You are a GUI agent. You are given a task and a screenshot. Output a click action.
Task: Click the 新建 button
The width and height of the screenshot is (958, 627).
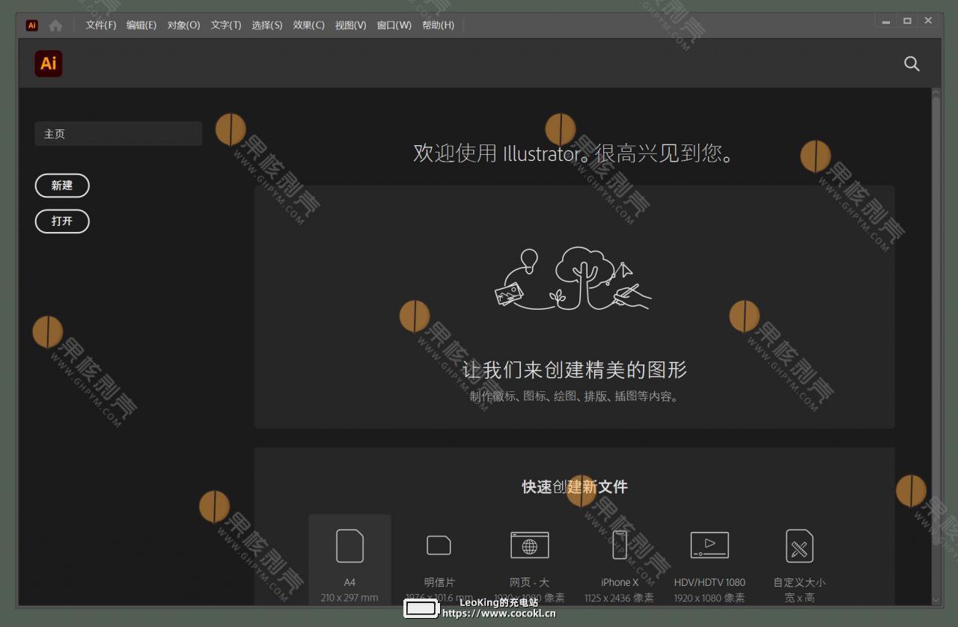62,186
